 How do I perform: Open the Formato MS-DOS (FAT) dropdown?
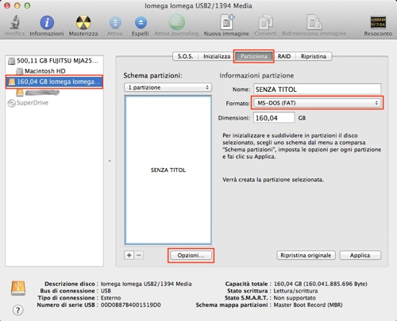coord(317,103)
